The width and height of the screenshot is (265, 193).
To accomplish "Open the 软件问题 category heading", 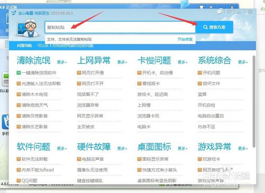I will (x=33, y=147).
